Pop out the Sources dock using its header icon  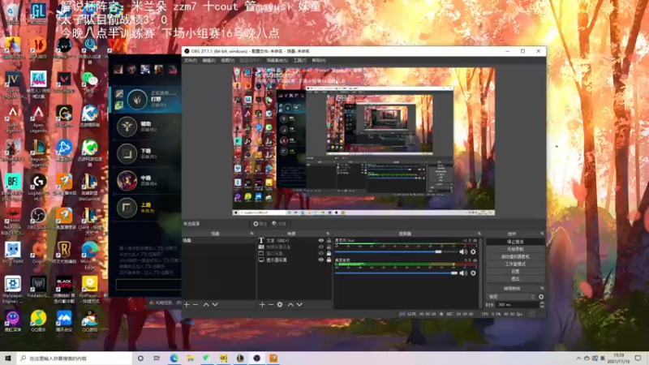pyautogui.click(x=328, y=234)
